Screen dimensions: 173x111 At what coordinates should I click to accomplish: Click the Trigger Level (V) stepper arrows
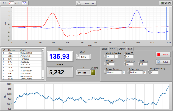pos(149,72)
